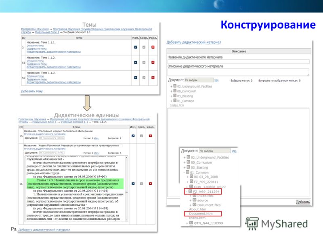Save icon for row ID 16

[141, 184]
